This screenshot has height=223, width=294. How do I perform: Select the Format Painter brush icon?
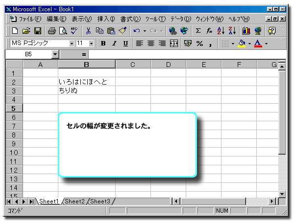coord(122,31)
